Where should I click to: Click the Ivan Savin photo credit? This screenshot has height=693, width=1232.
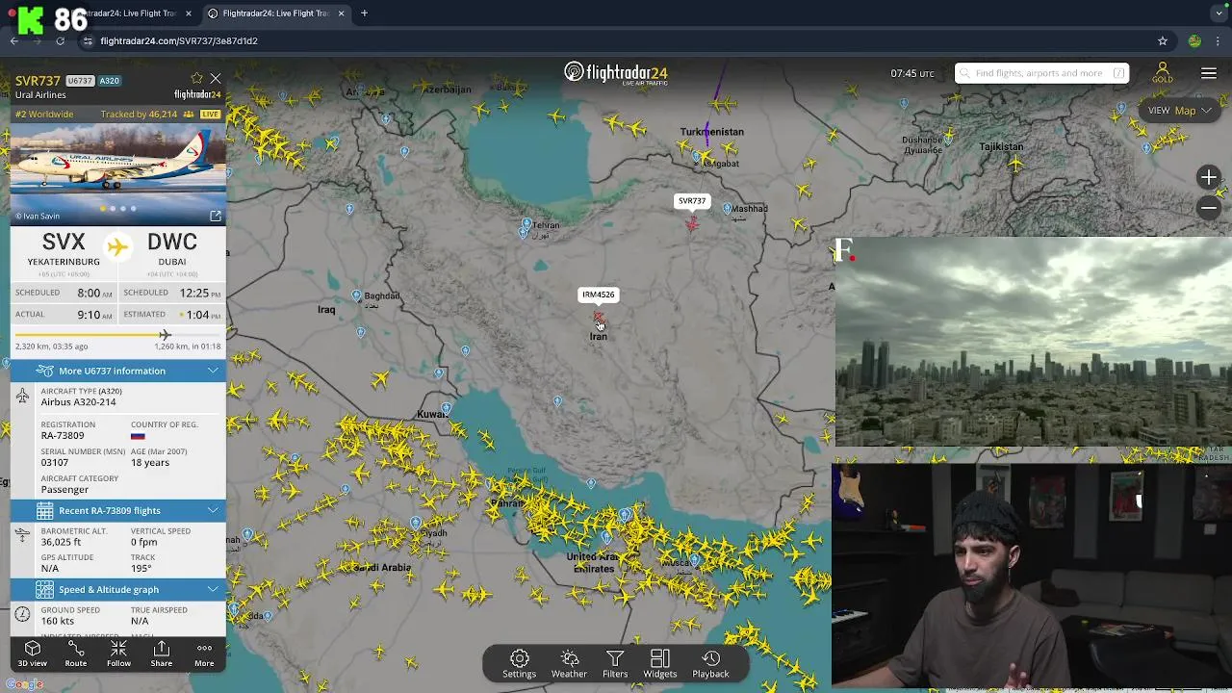38,217
